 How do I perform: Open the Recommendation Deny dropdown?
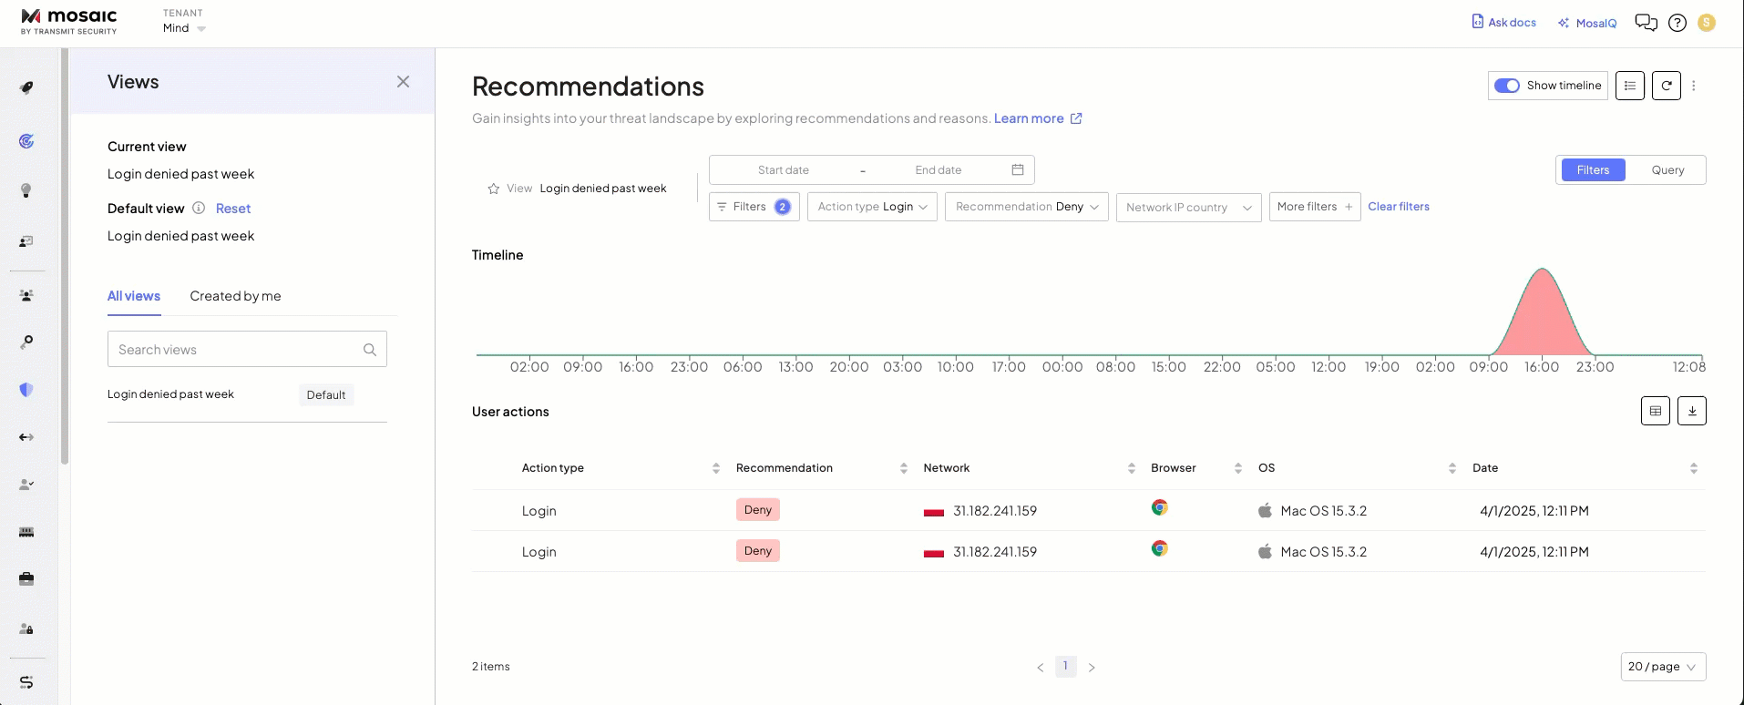[1026, 207]
